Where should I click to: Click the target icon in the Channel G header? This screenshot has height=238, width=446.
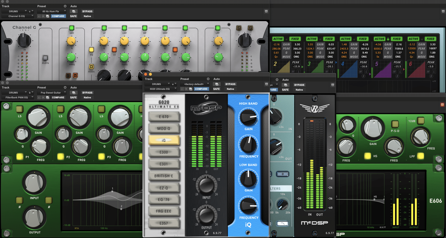266,11
